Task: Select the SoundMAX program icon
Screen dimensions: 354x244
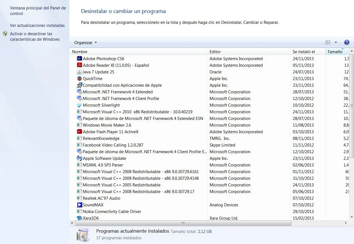Action: point(80,205)
